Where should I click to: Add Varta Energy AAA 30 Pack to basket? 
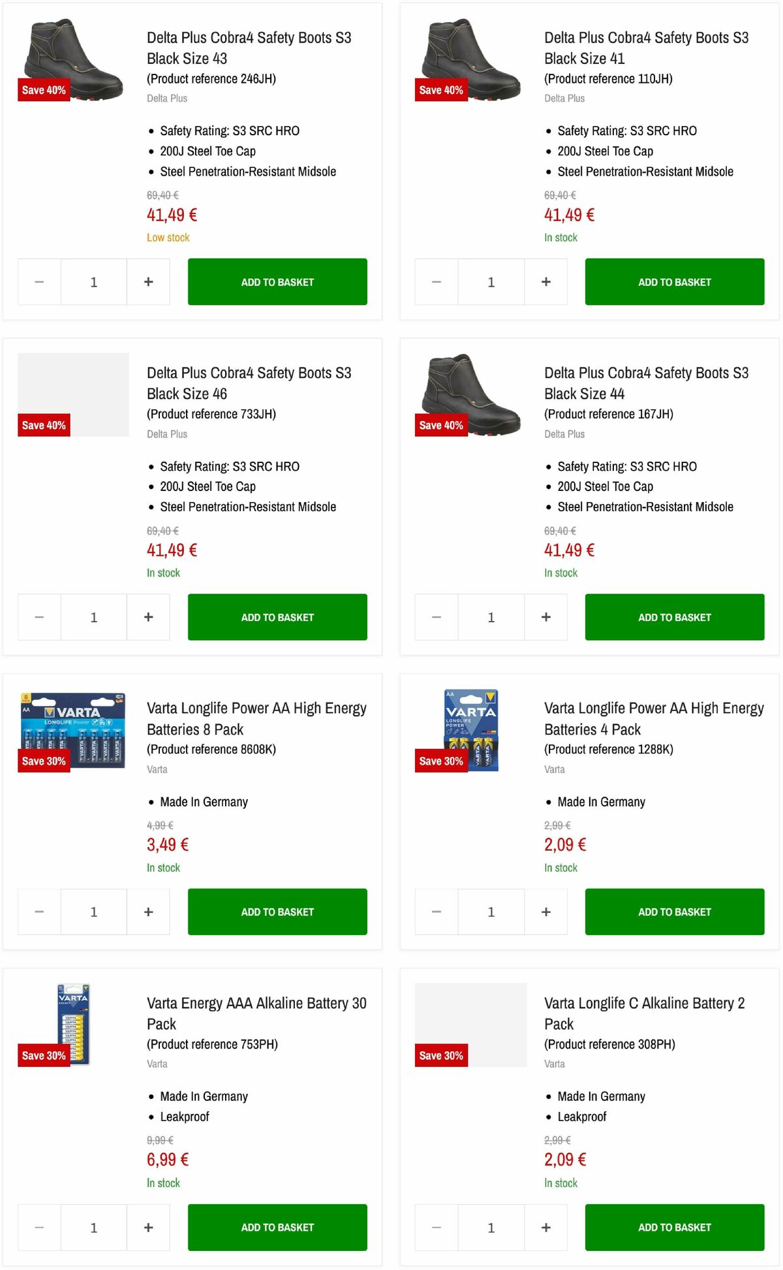[x=277, y=1228]
